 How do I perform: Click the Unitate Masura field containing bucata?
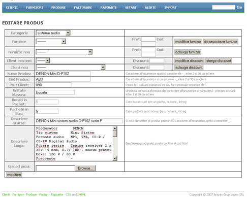click(x=55, y=92)
